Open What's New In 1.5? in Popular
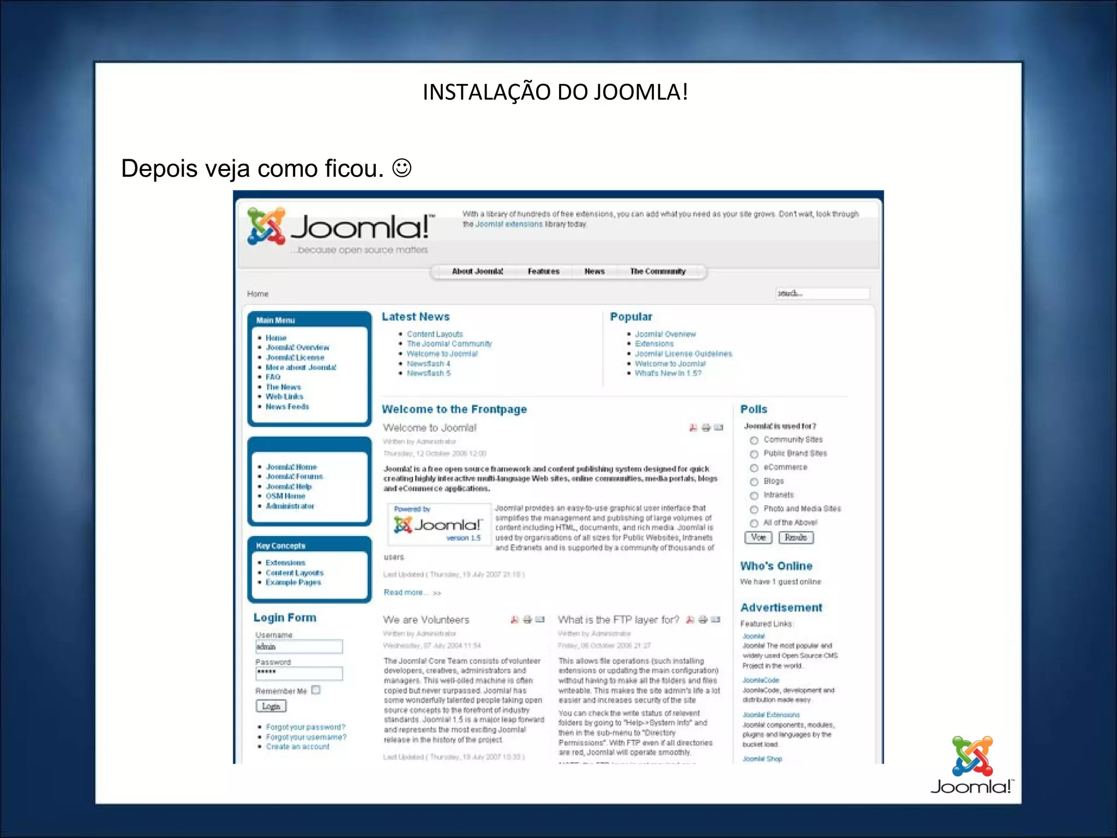Viewport: 1117px width, 838px height. click(x=668, y=373)
